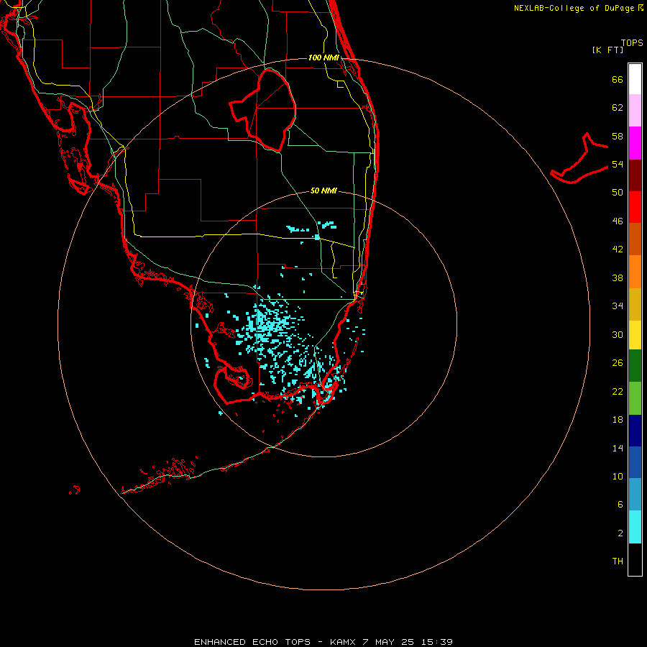Click the burnt orange legend swatch
This screenshot has width=647, height=647.
(x=635, y=239)
